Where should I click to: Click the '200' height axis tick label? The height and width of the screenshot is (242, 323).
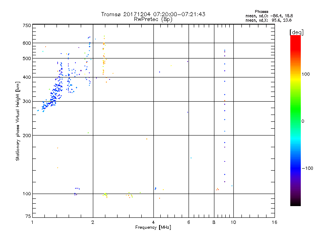(x=27, y=136)
